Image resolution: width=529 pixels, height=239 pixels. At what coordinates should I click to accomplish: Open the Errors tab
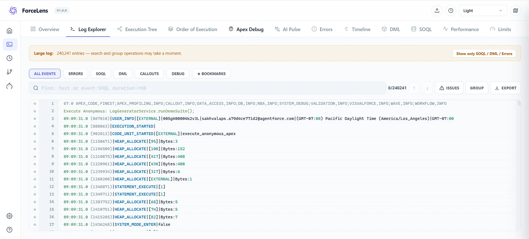click(x=322, y=29)
